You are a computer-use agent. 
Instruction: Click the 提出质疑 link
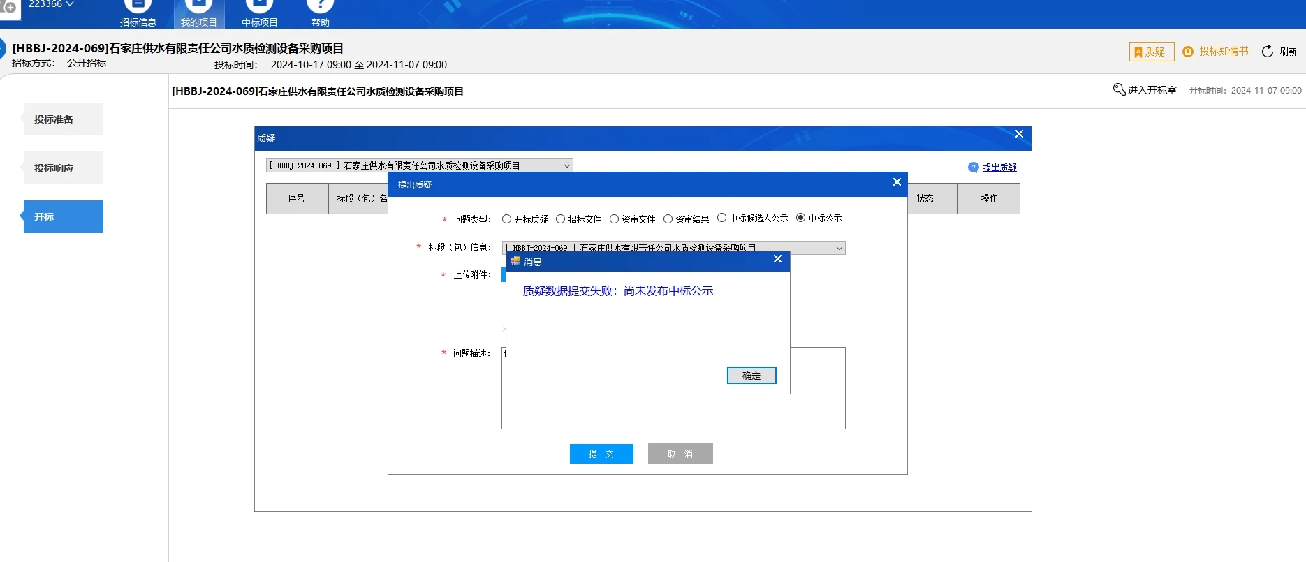1000,168
